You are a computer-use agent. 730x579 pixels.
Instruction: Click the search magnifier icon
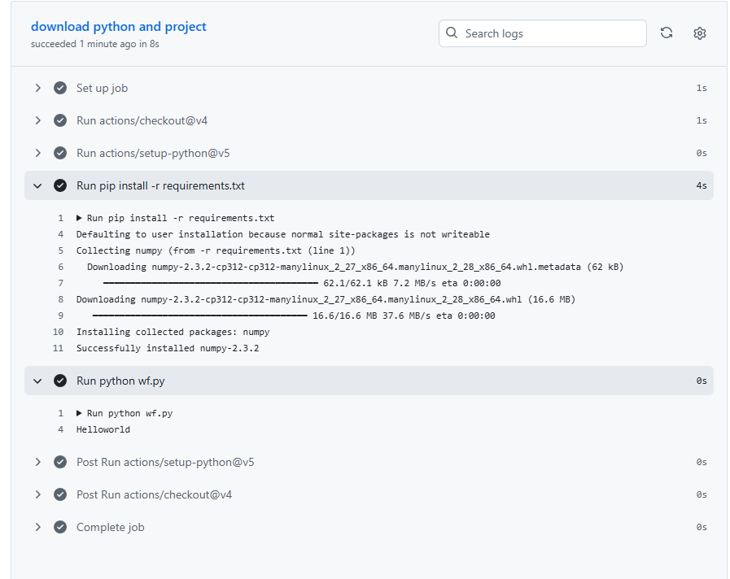(x=452, y=33)
